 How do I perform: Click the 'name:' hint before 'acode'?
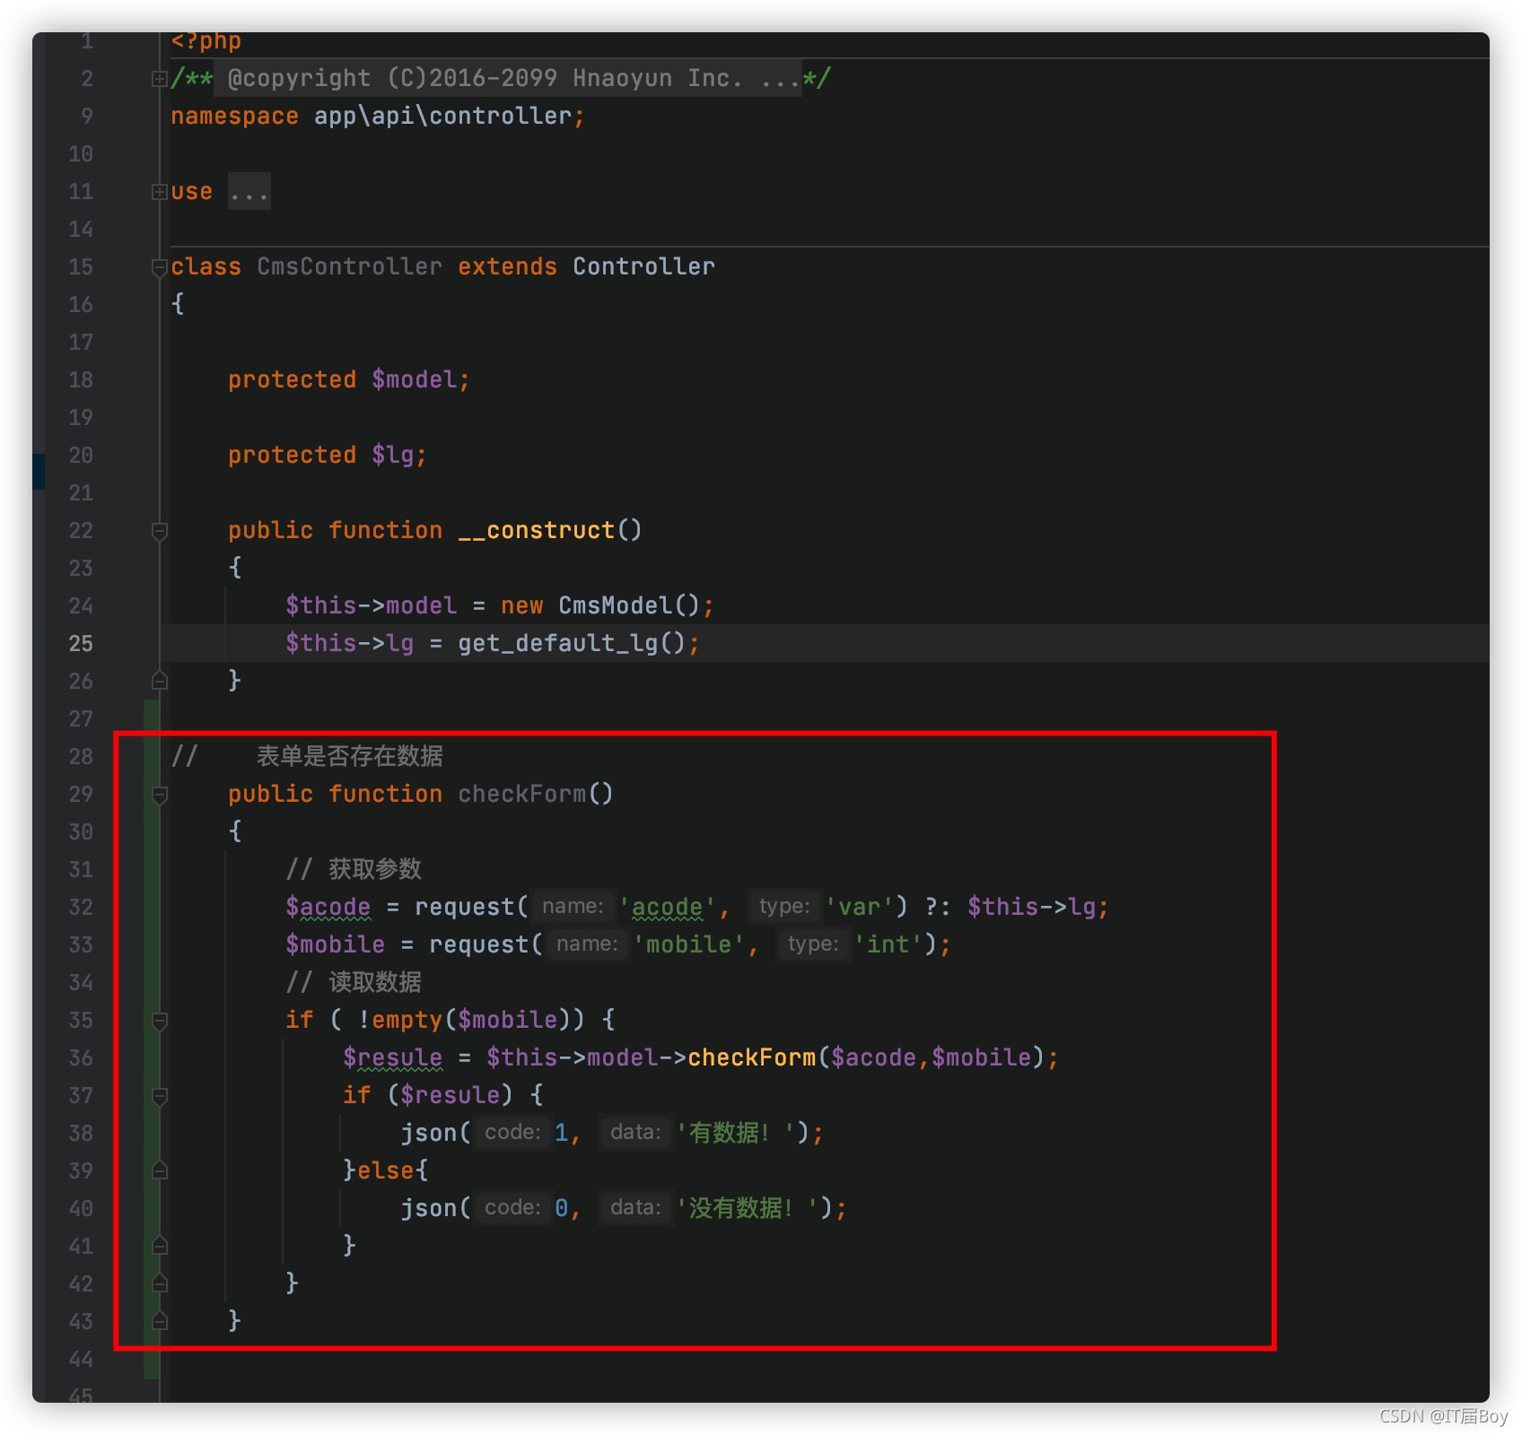pyautogui.click(x=573, y=907)
